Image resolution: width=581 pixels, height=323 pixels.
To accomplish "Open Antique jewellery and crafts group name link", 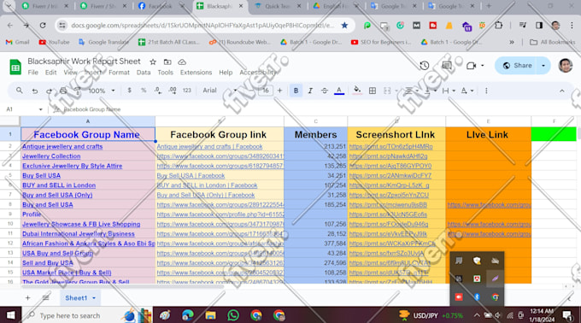I will click(x=62, y=147).
